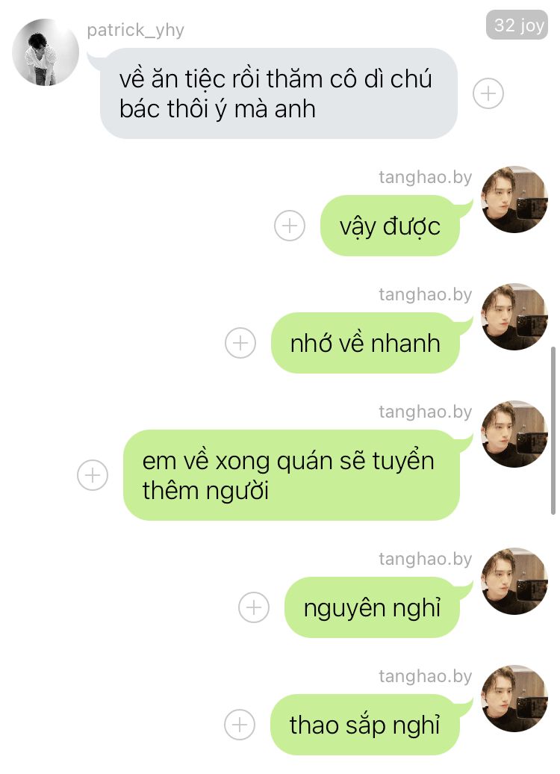Click the chat scrollbar on right edge

pyautogui.click(x=553, y=430)
